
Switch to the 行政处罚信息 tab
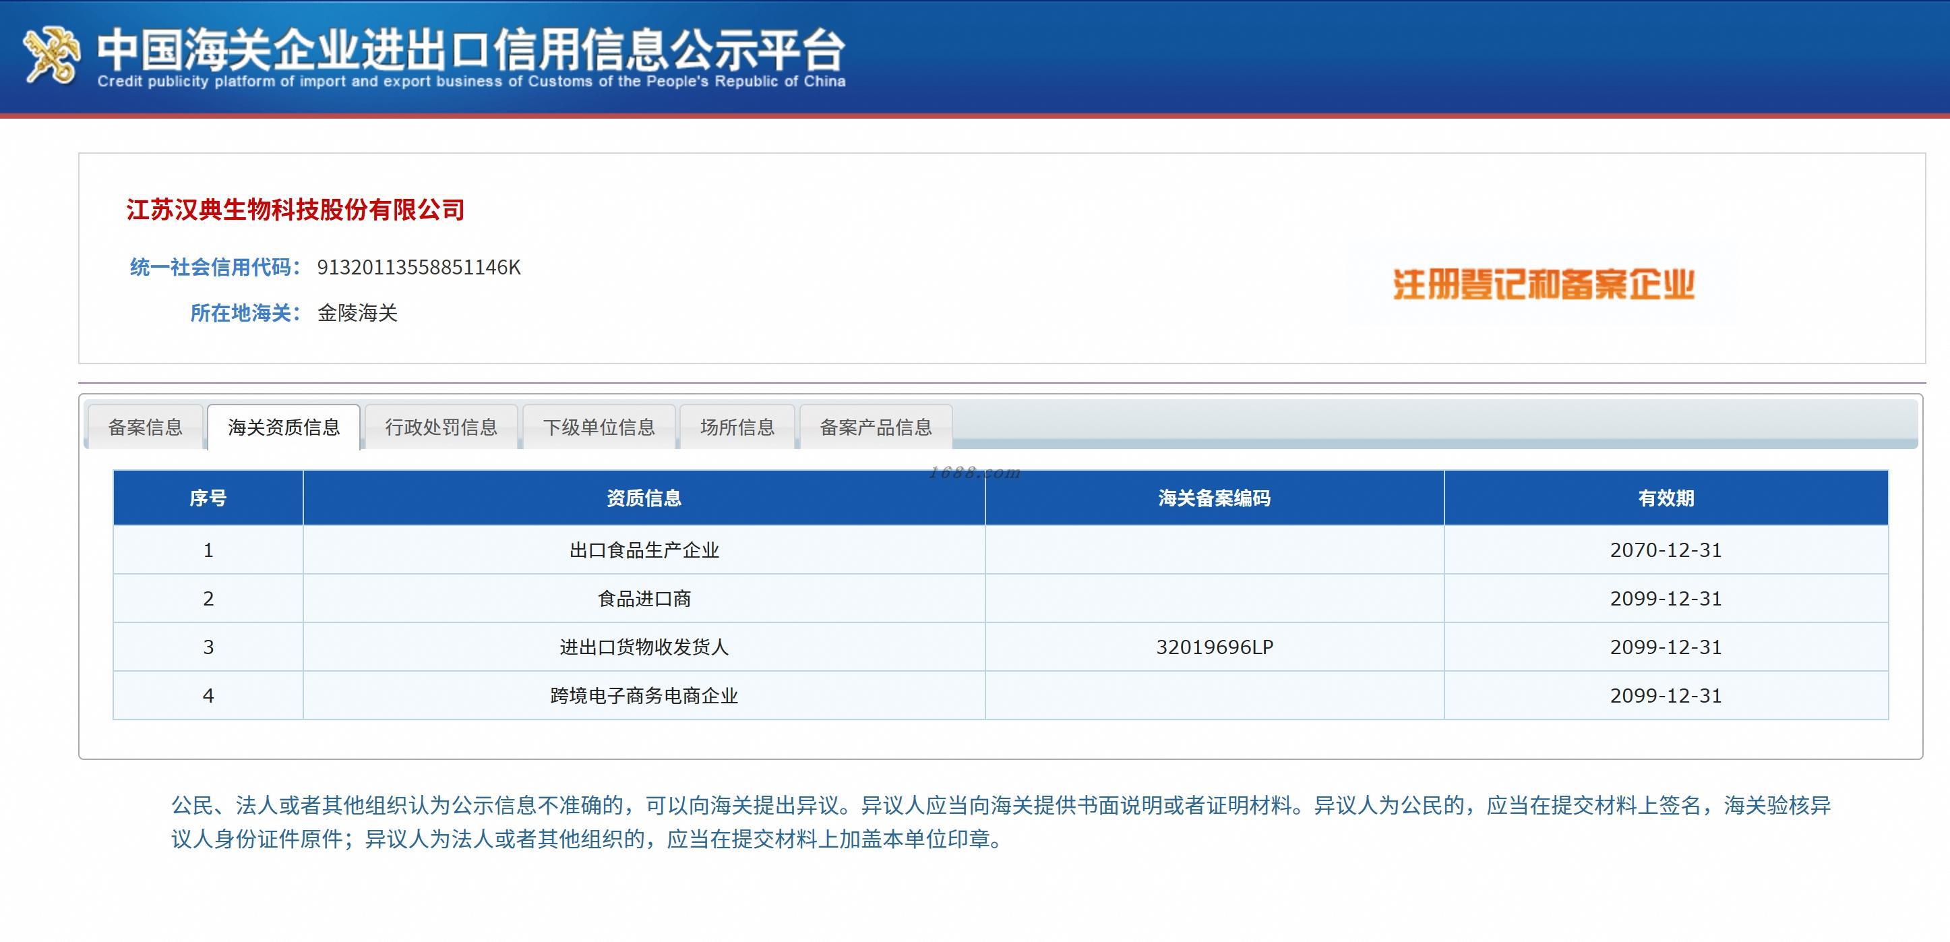tap(441, 427)
